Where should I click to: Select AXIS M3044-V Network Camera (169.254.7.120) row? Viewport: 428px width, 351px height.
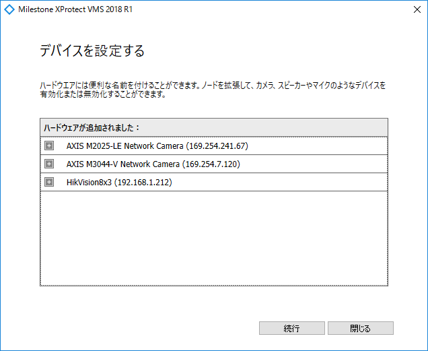[214, 164]
